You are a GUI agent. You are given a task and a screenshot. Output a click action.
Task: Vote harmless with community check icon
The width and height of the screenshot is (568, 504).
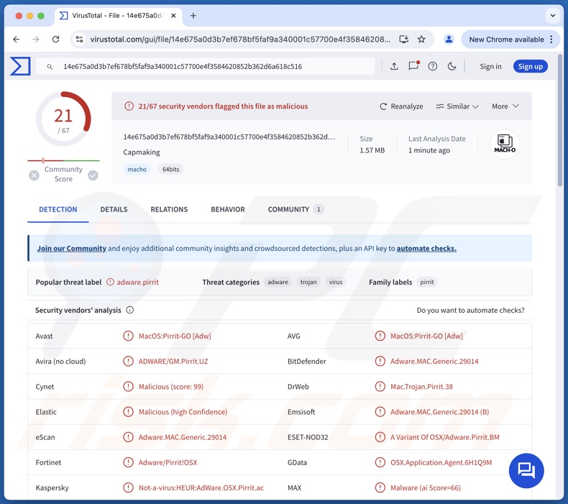93,175
